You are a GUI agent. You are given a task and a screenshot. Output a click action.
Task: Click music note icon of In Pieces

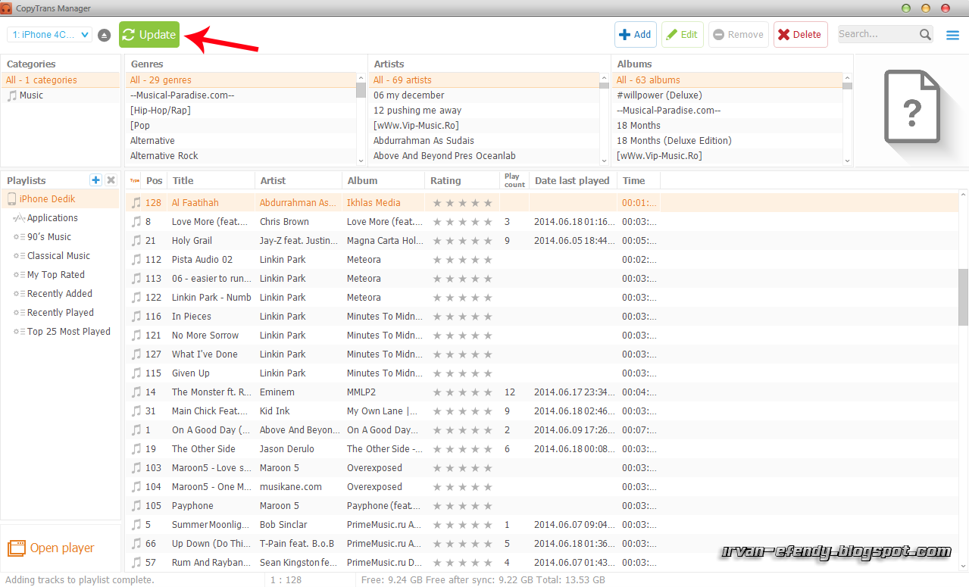click(136, 317)
